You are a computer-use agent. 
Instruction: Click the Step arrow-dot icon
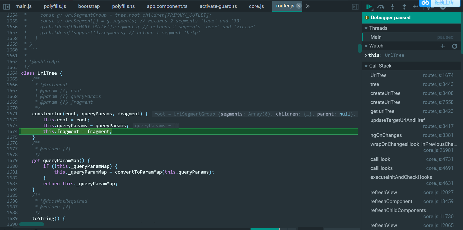(415, 6)
